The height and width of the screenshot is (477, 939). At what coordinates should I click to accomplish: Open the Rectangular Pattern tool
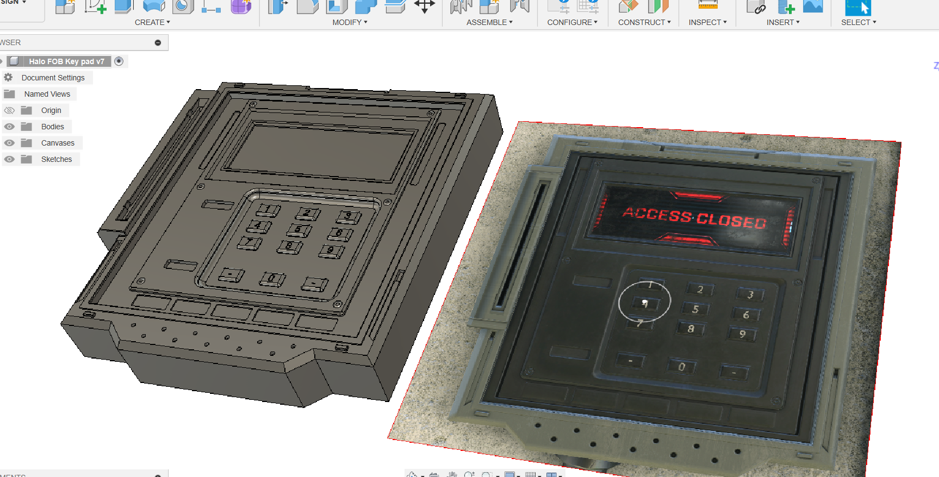[x=211, y=7]
